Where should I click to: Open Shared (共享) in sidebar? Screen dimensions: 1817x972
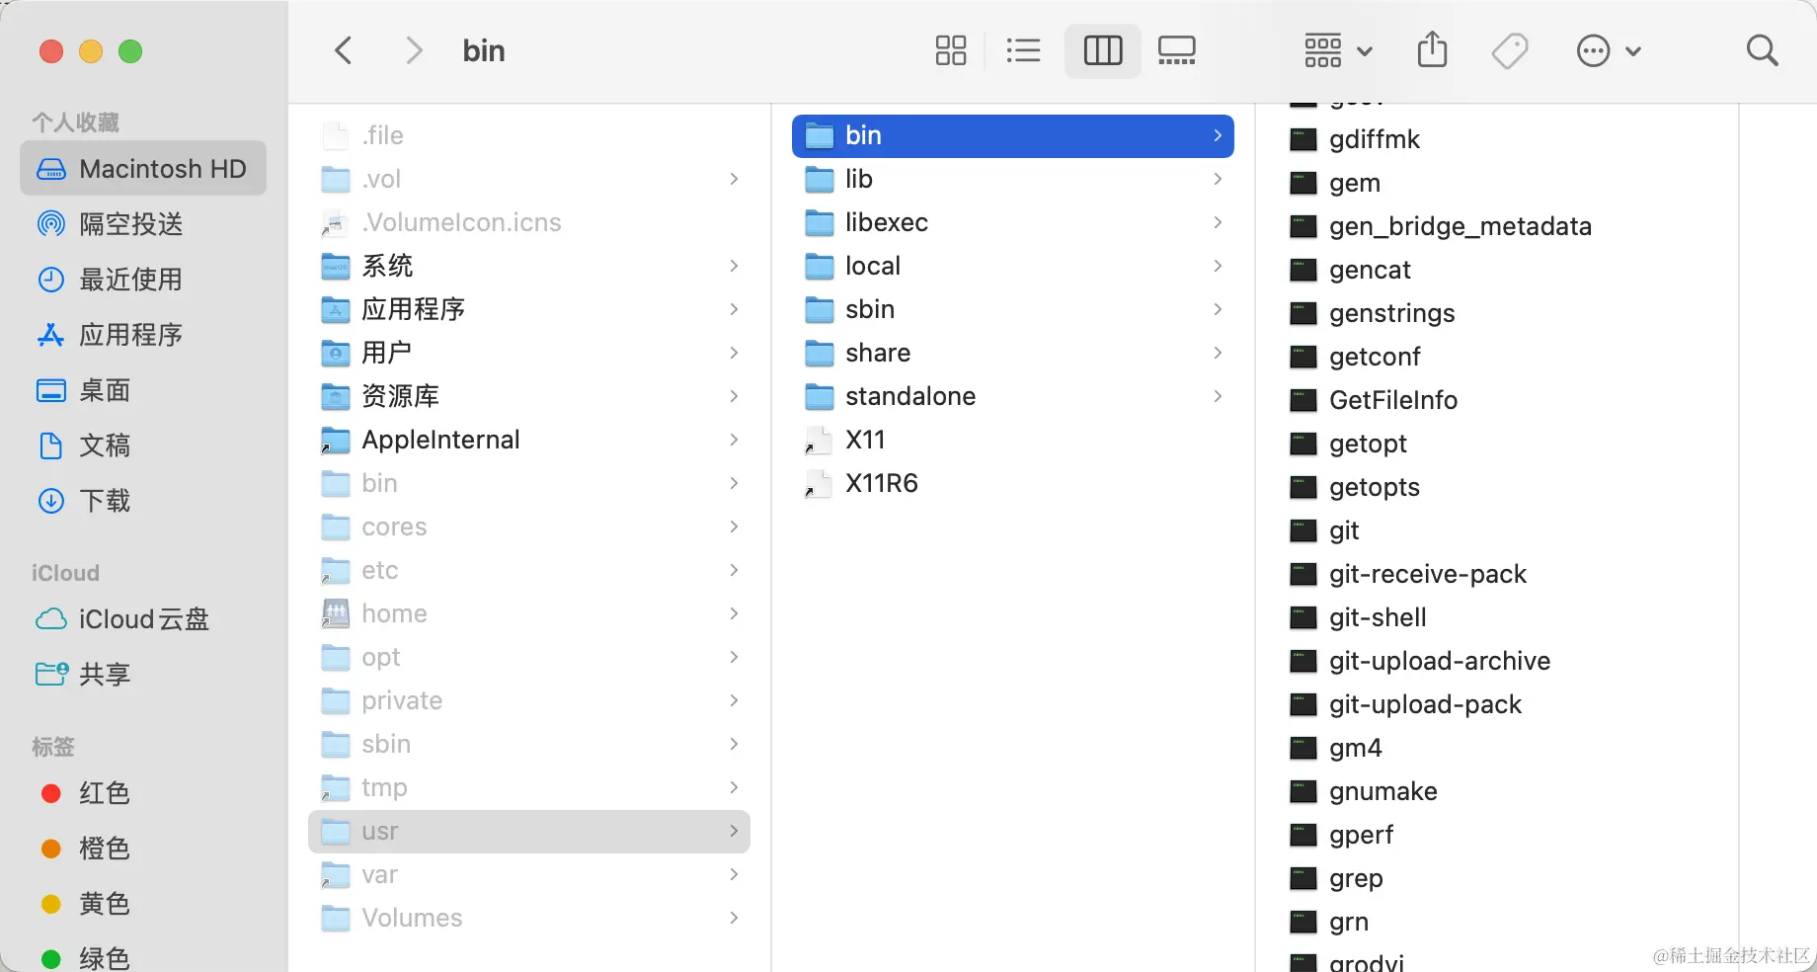tap(143, 675)
